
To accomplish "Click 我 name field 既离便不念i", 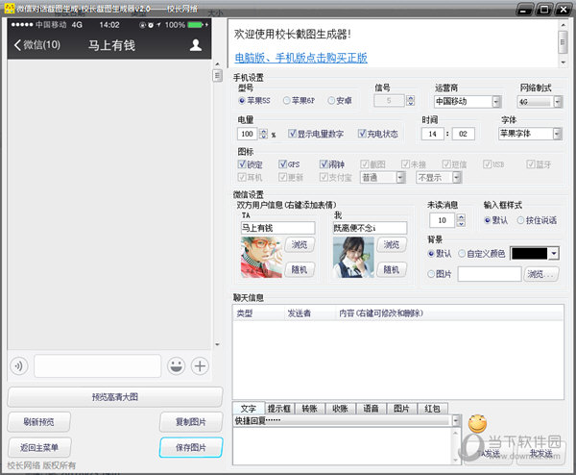I will coord(370,228).
